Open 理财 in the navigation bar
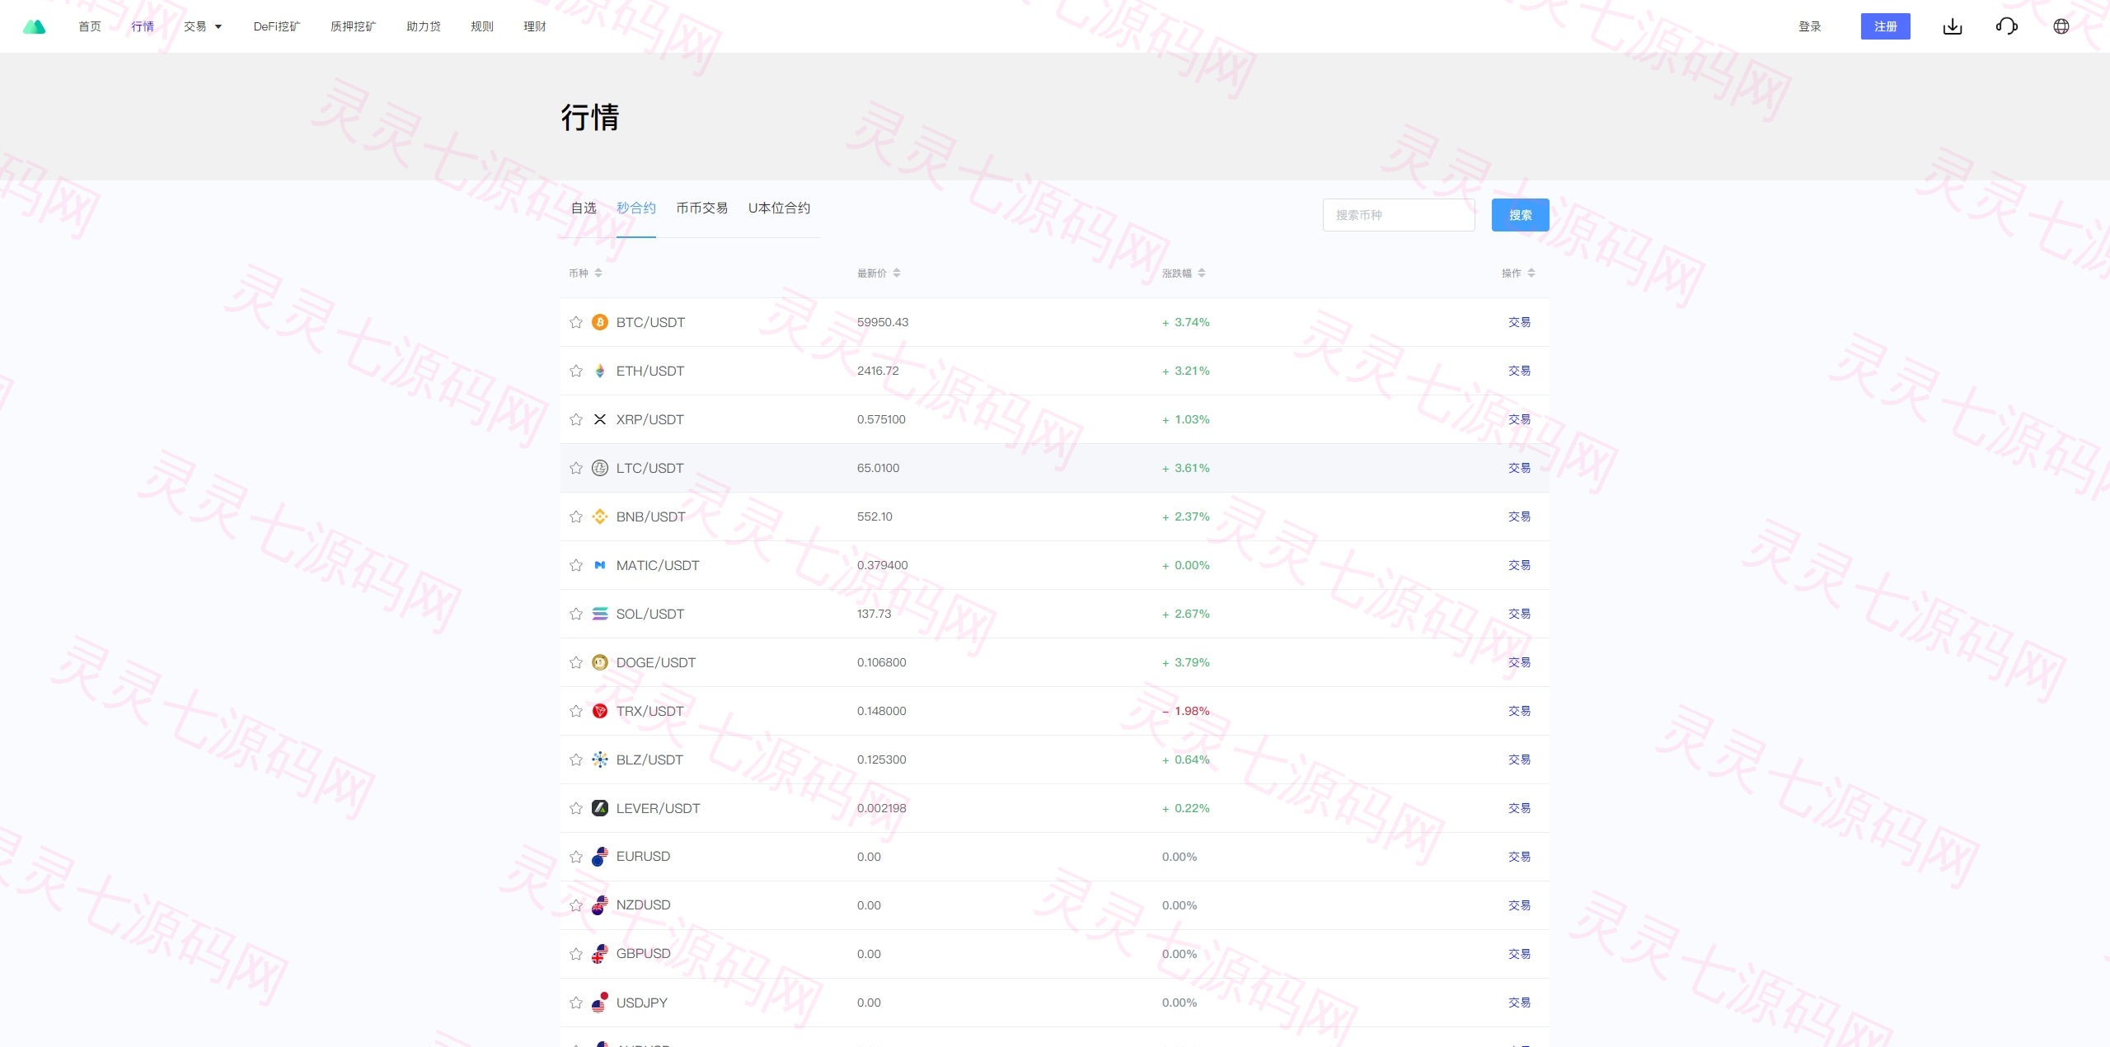This screenshot has width=2110, height=1047. coord(535,26)
